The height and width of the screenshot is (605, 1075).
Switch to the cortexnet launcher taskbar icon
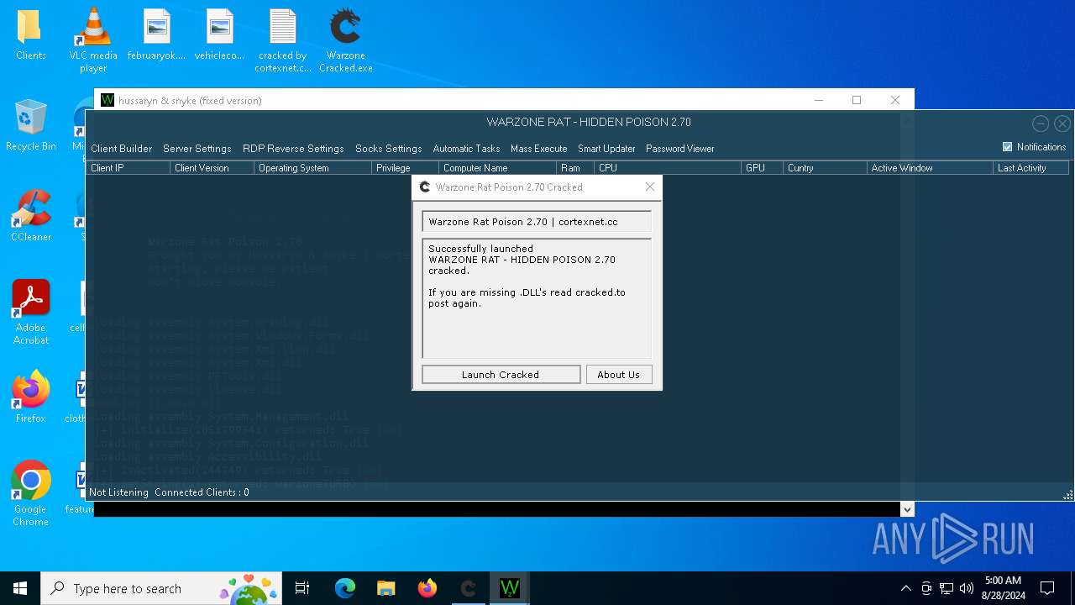pos(469,588)
